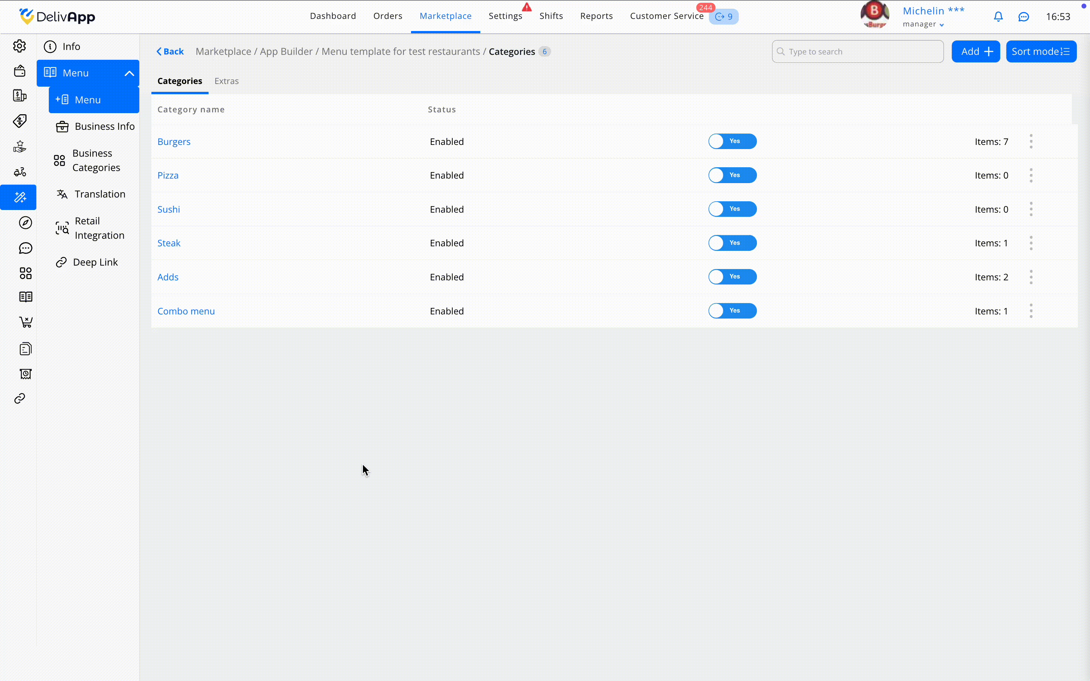
Task: Click the loyalty star-hand icon in sidebar
Action: (19, 146)
